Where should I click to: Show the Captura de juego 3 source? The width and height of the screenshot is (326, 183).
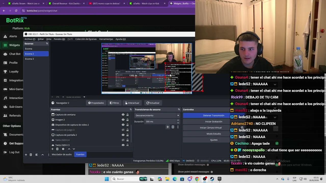click(x=123, y=130)
